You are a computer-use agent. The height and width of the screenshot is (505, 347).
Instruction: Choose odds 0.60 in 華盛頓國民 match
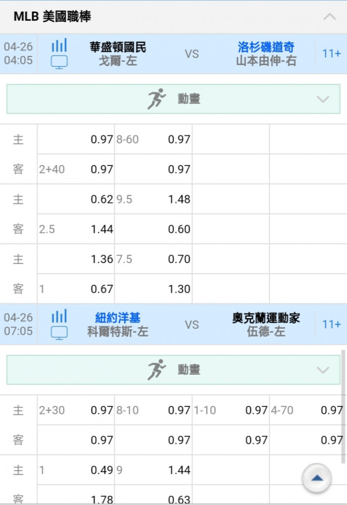click(179, 229)
